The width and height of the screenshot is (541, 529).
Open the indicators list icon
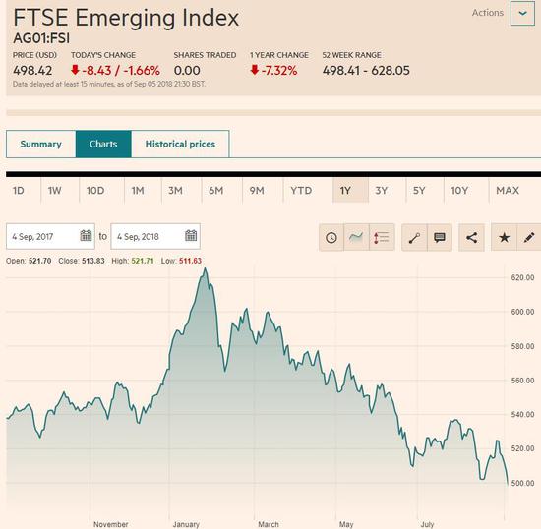[x=382, y=237]
